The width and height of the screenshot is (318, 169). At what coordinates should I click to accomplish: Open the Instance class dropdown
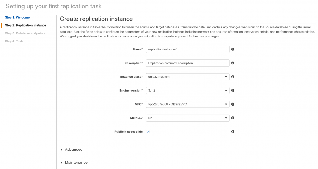(188, 77)
